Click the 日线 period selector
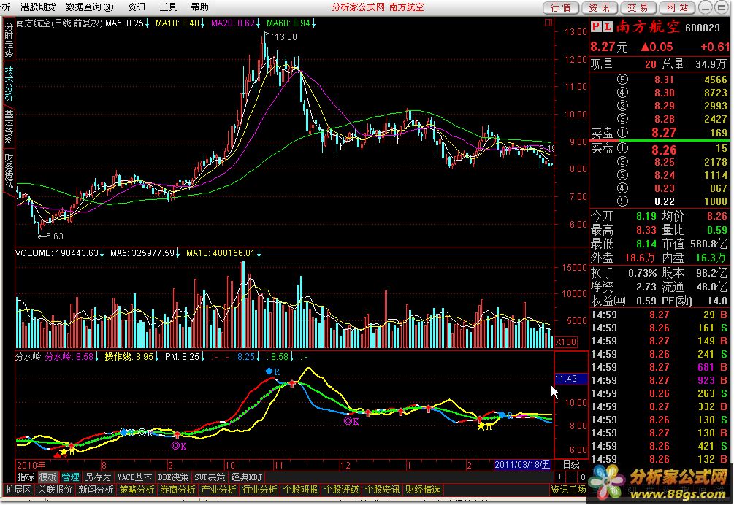 [x=571, y=465]
